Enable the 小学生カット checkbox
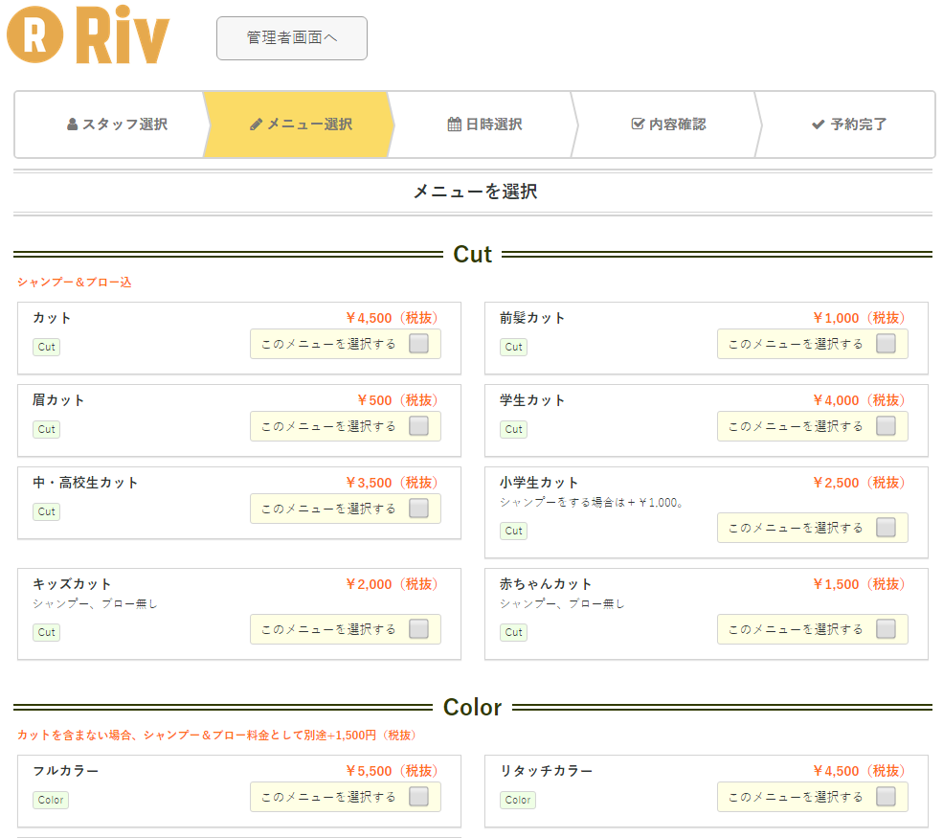This screenshot has width=943, height=838. 886,528
